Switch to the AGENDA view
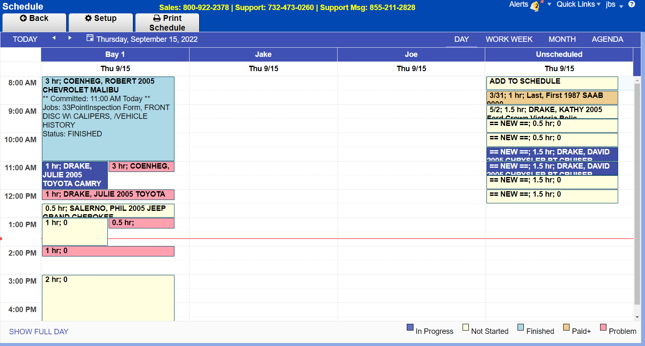The width and height of the screenshot is (645, 346). point(607,39)
